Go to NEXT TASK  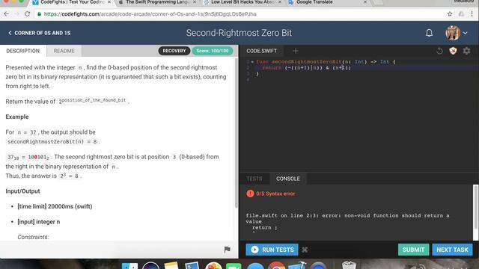pos(452,250)
